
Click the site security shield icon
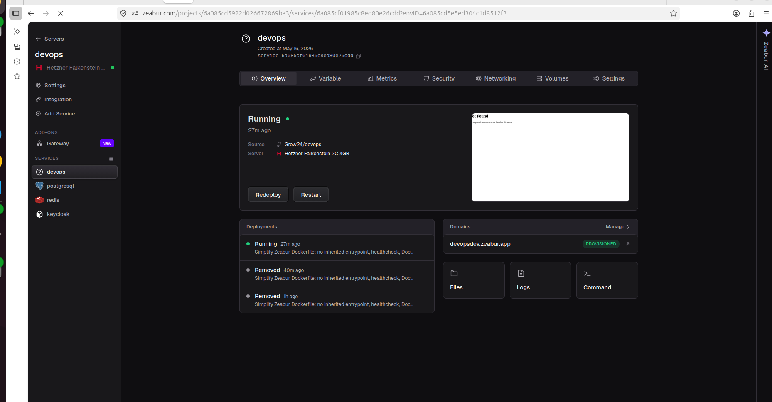(123, 13)
